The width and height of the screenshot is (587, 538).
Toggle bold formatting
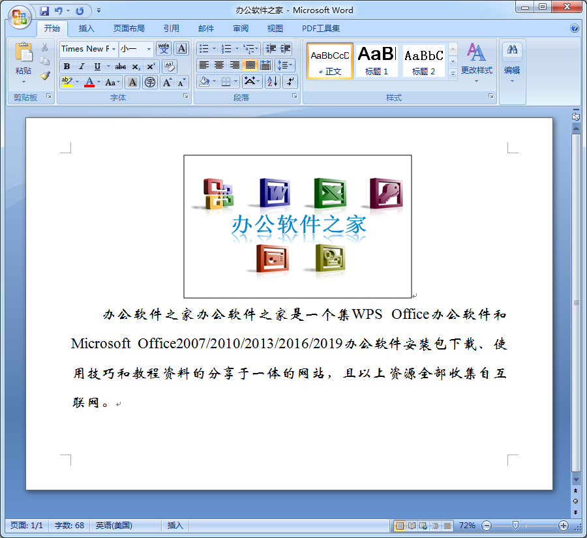[67, 67]
